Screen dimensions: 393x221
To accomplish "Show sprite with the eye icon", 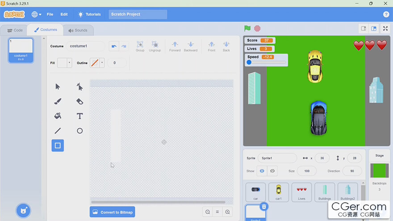I will coord(262,171).
